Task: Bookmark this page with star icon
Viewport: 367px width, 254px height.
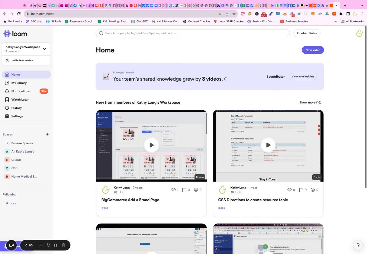Action: tap(234, 14)
